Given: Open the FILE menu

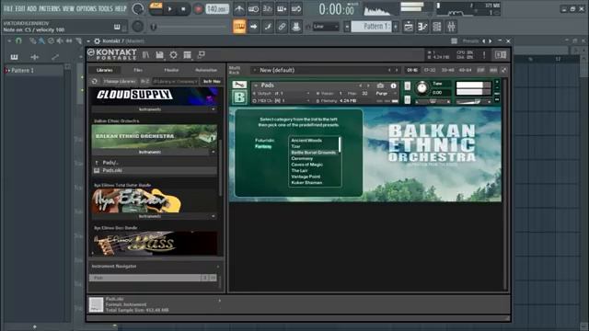Looking at the screenshot, I should click(x=8, y=8).
